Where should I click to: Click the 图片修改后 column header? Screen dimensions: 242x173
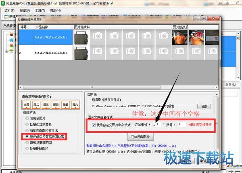pyautogui.click(x=180, y=27)
